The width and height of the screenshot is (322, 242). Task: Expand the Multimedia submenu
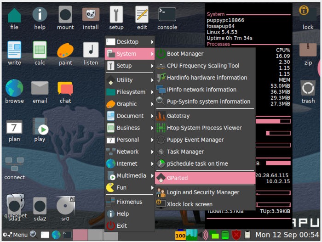coord(130,175)
